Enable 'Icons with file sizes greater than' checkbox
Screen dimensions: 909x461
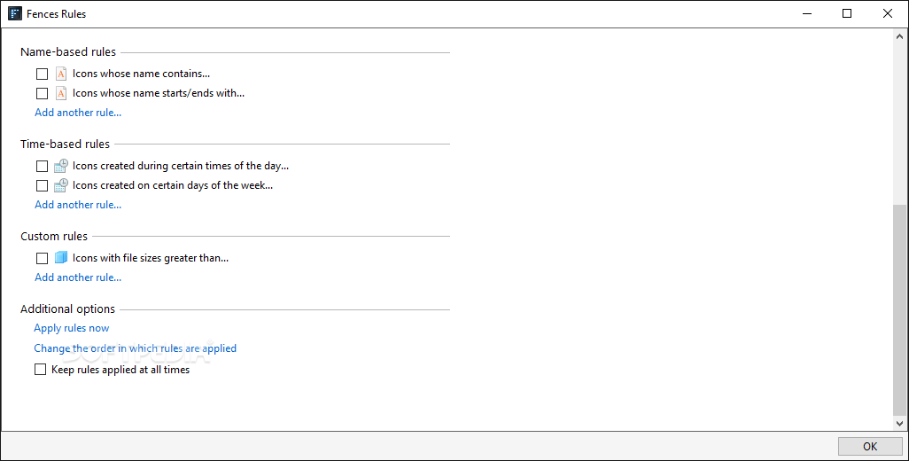(42, 258)
